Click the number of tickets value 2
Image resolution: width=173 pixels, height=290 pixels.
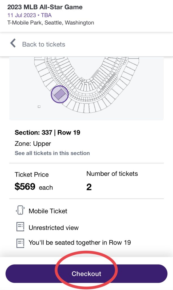tap(89, 187)
